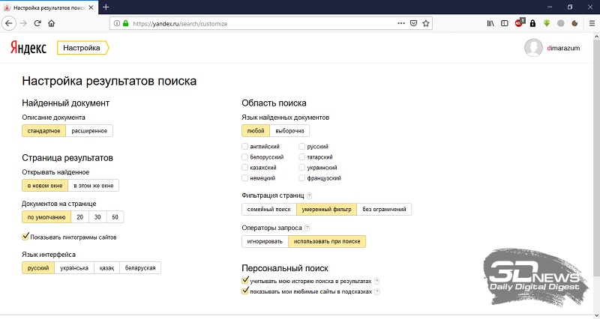Click the brown round extension icon
600x319 pixels.
click(574, 23)
